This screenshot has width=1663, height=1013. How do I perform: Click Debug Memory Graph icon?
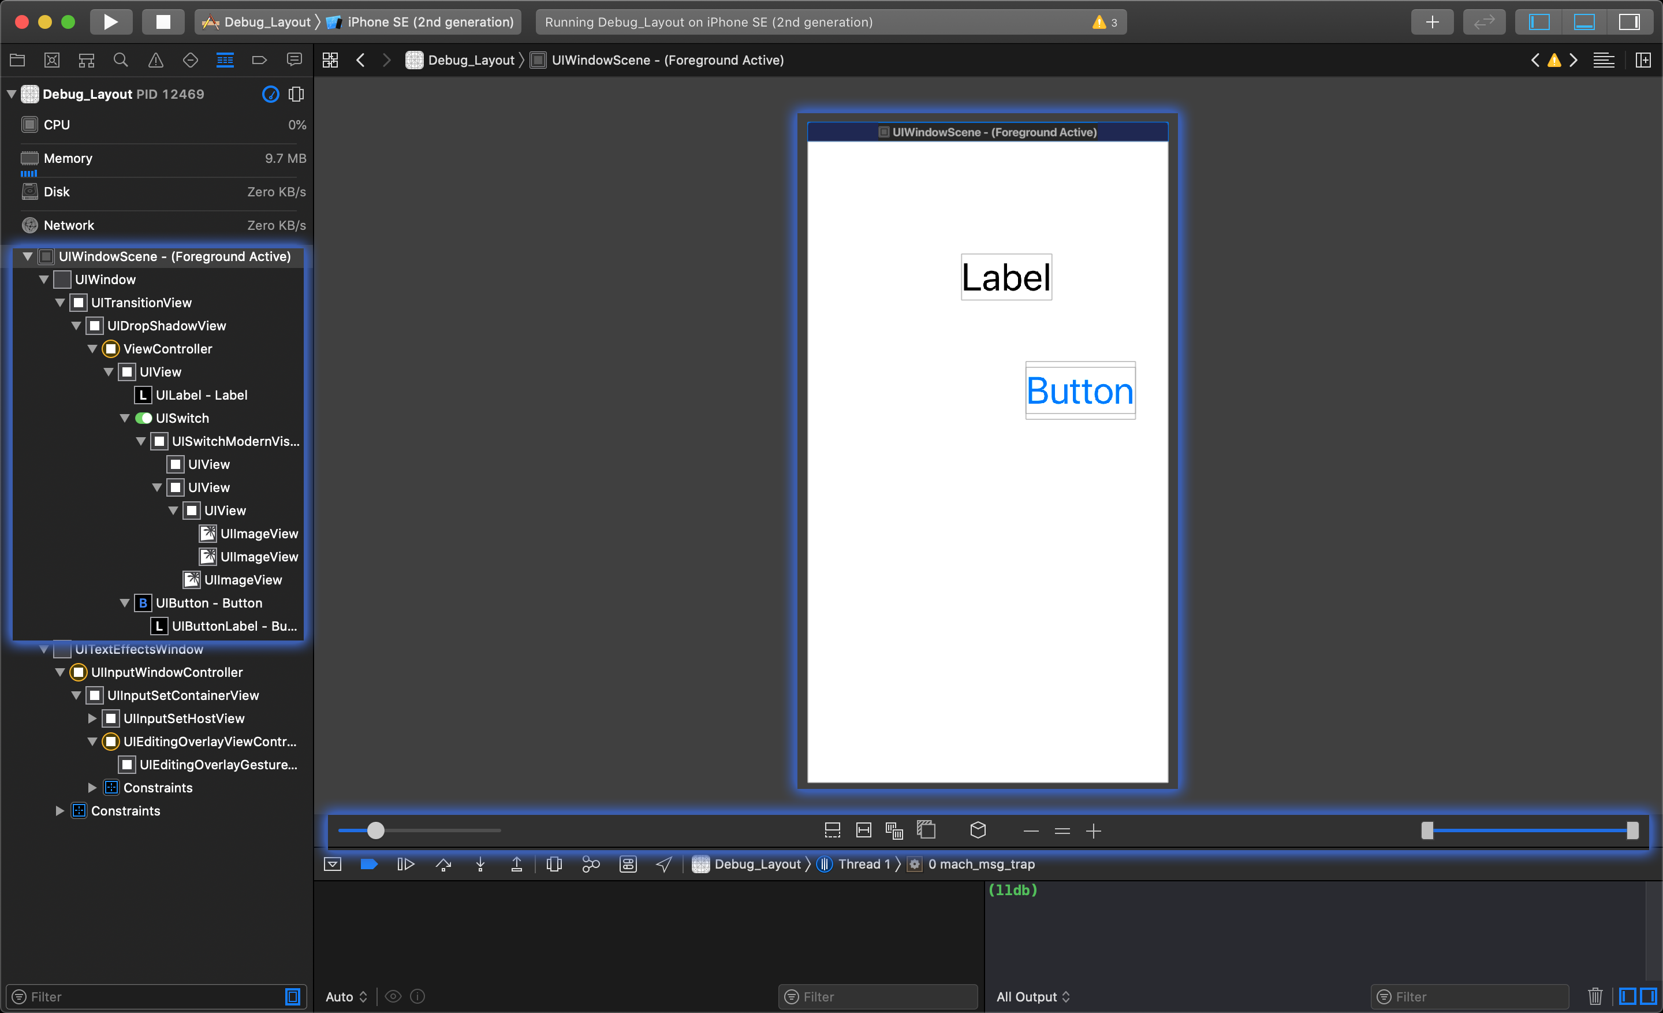[591, 865]
